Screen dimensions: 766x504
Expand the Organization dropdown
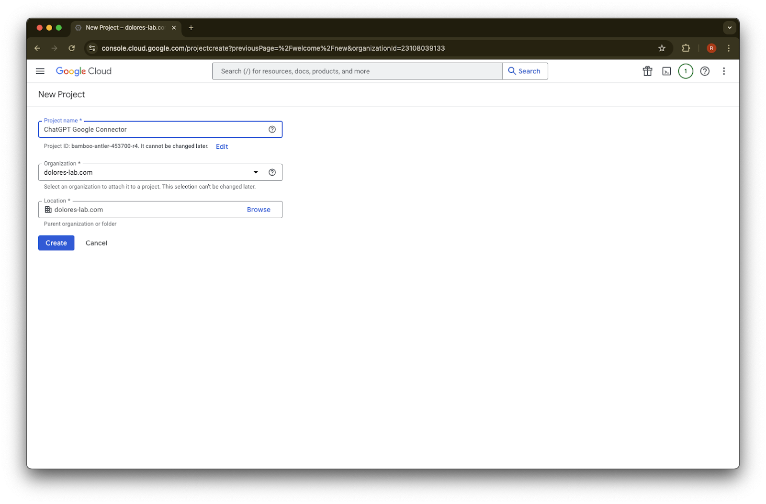[x=256, y=172]
